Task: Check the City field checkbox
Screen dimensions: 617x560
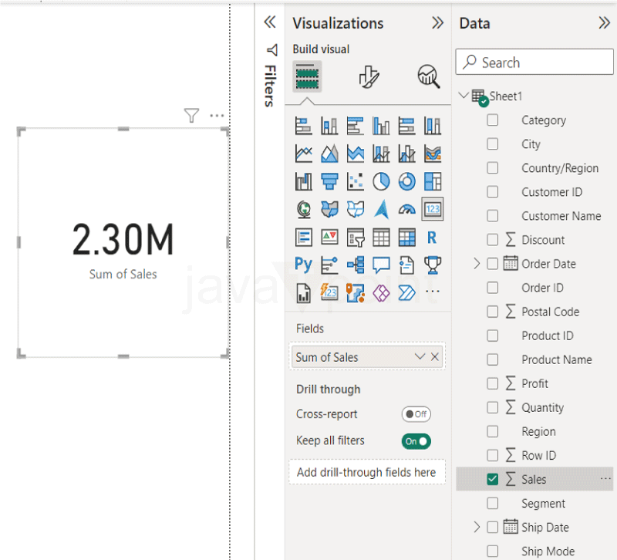Action: point(492,143)
